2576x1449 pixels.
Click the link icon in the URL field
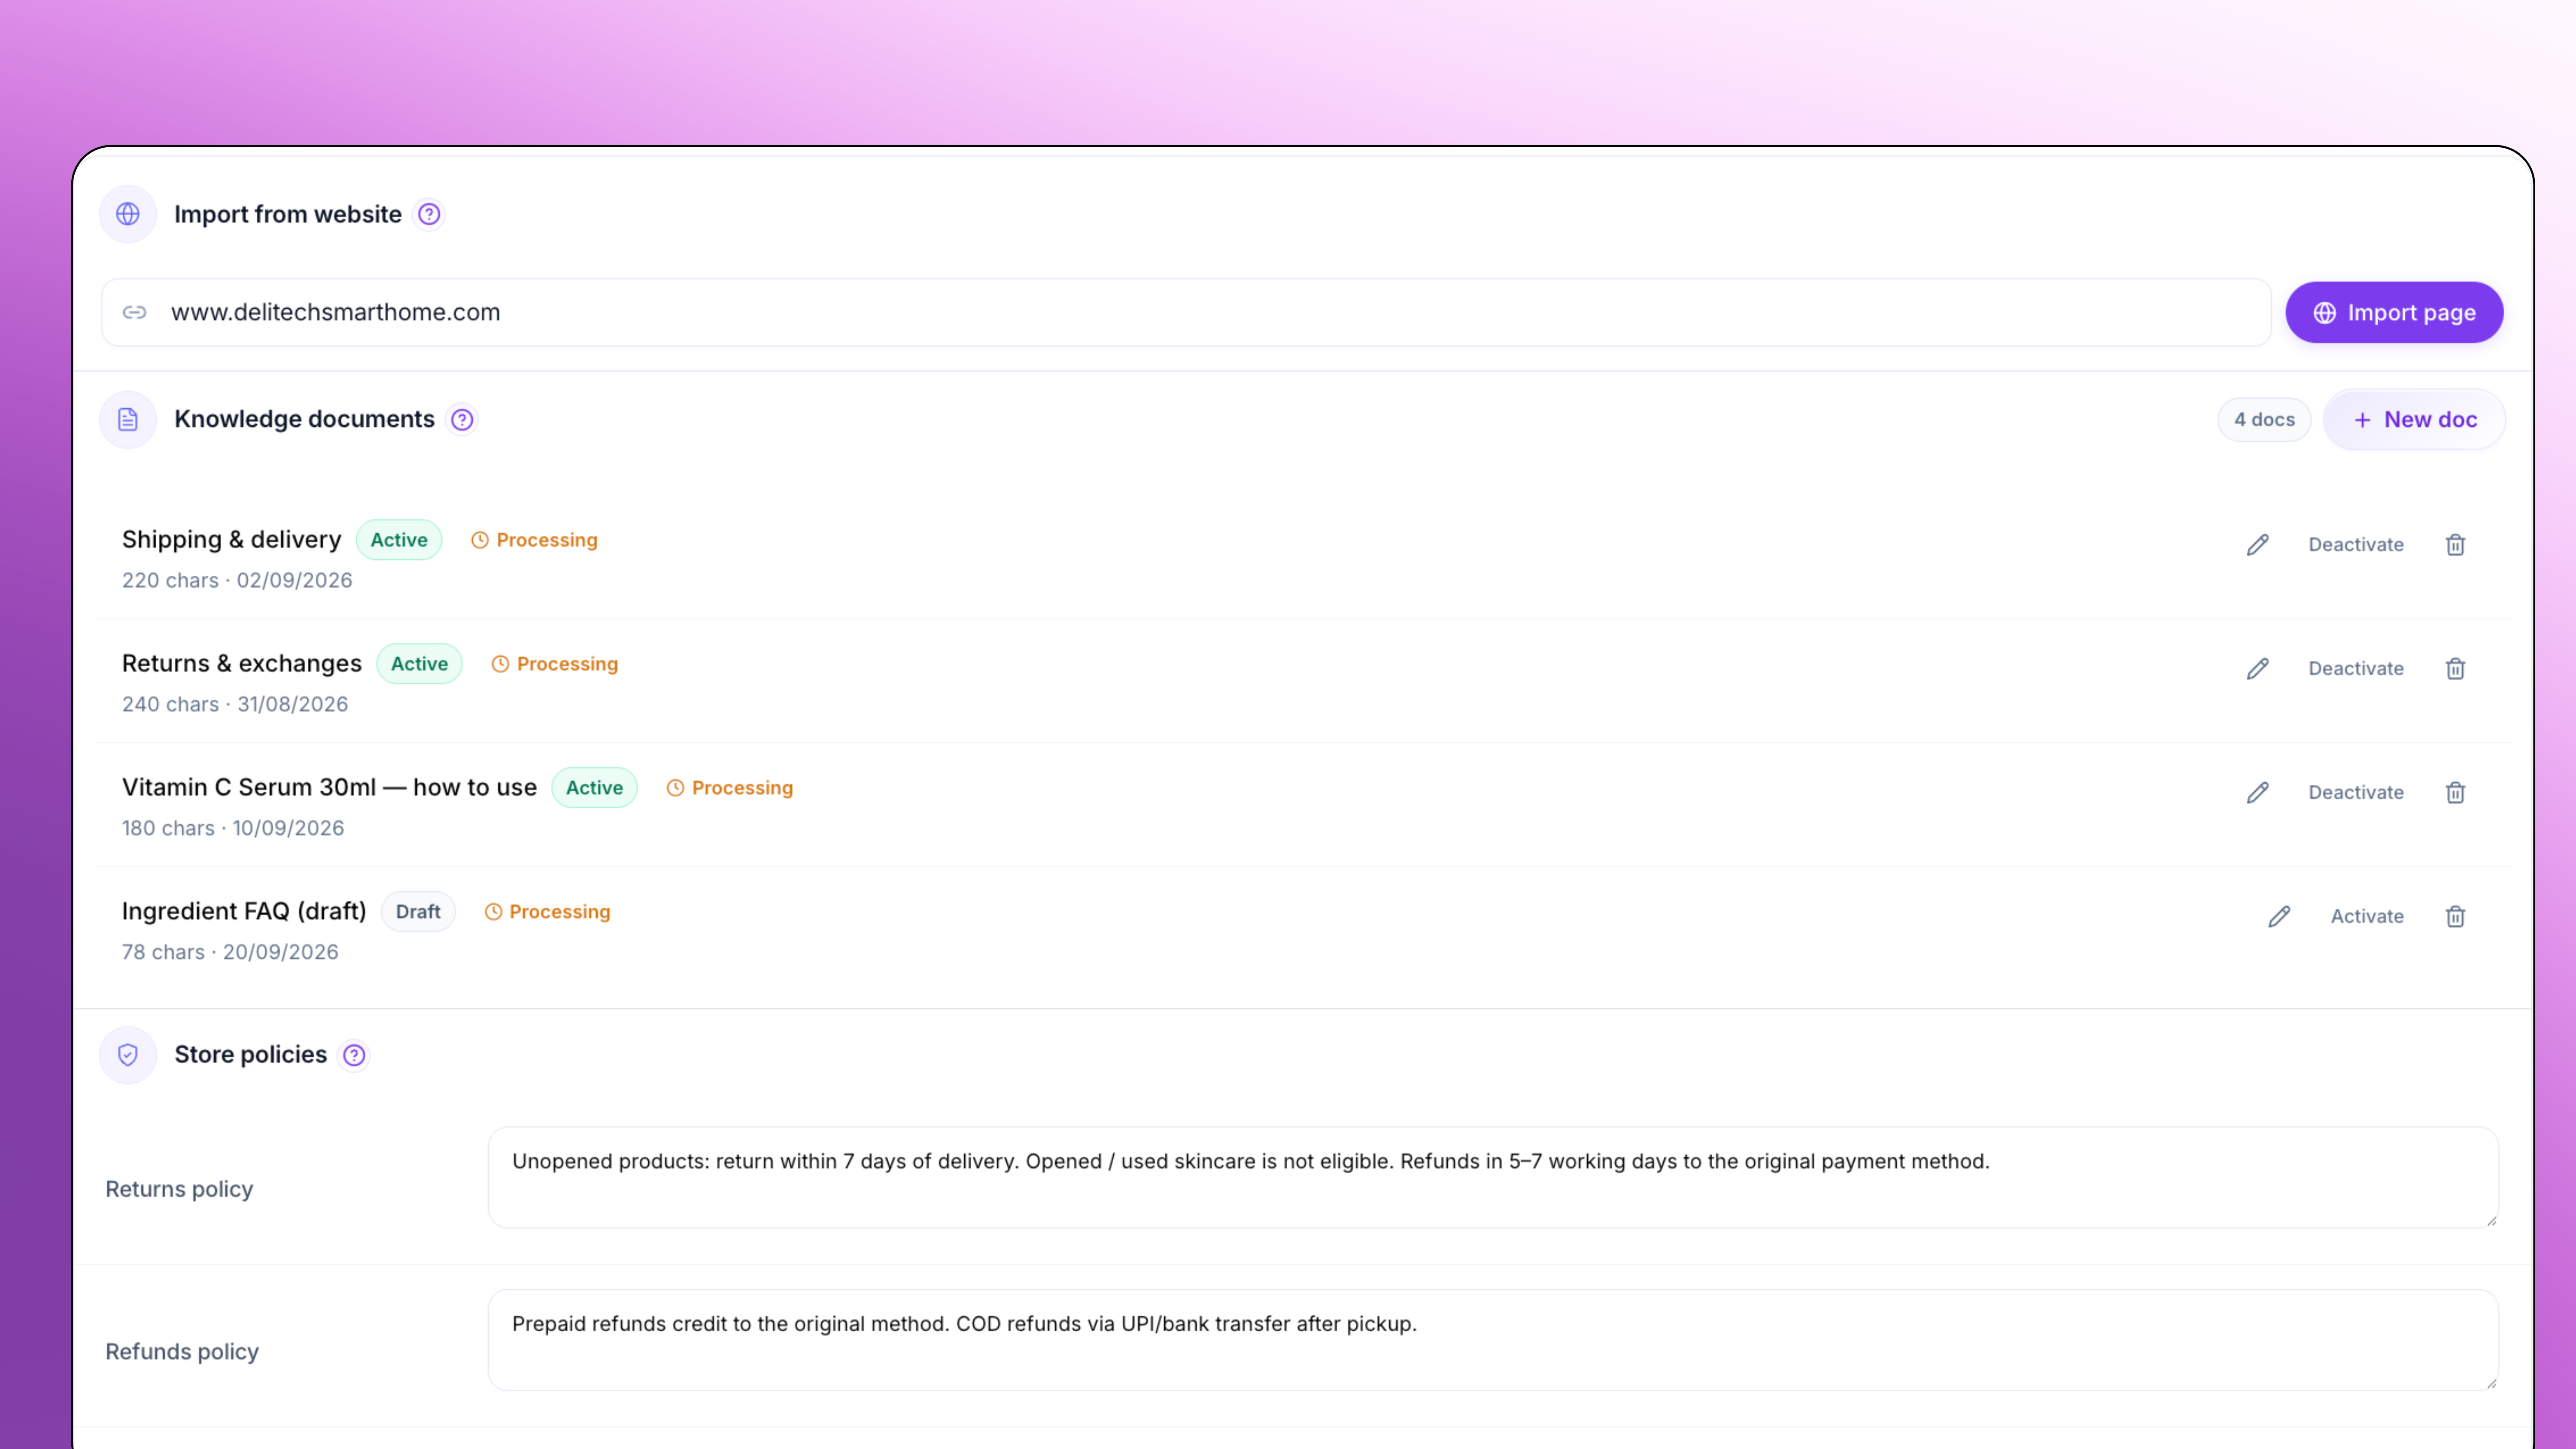[135, 312]
